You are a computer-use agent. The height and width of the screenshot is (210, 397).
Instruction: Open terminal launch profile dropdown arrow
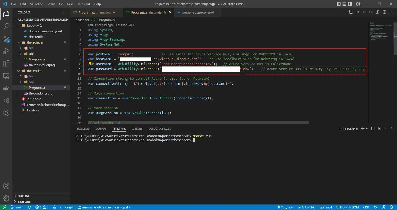367,129
